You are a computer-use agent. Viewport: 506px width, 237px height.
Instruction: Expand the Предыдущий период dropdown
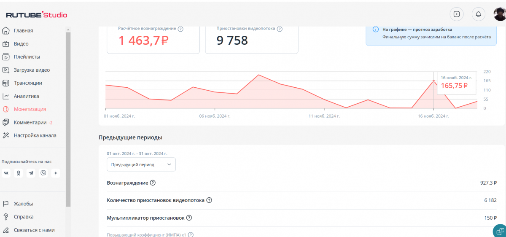(x=141, y=164)
